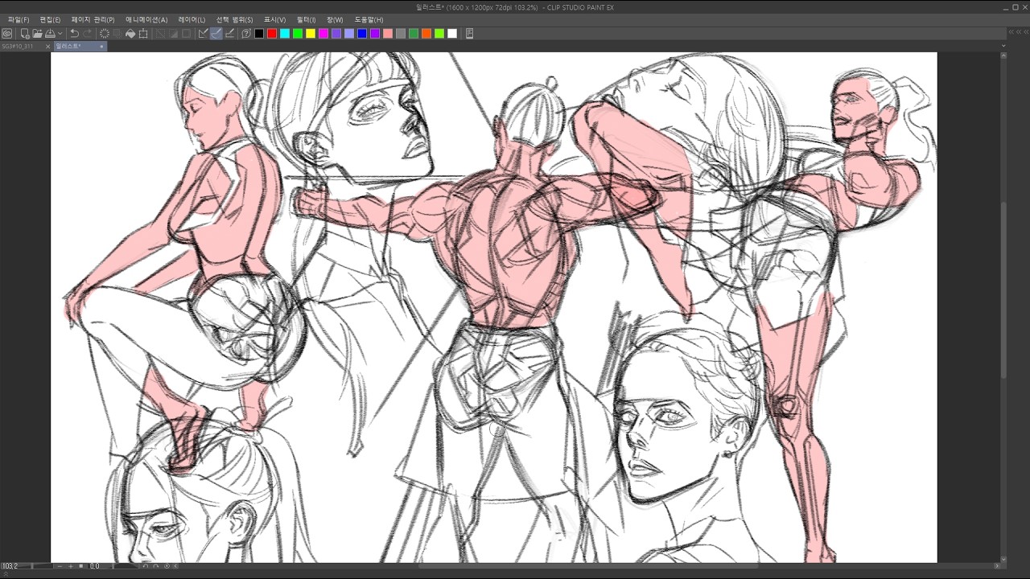
Task: Close the SG3#10_311 tab
Action: (47, 47)
